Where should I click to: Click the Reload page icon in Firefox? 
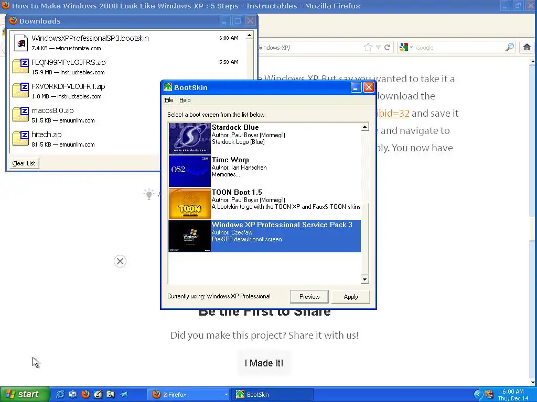point(388,47)
